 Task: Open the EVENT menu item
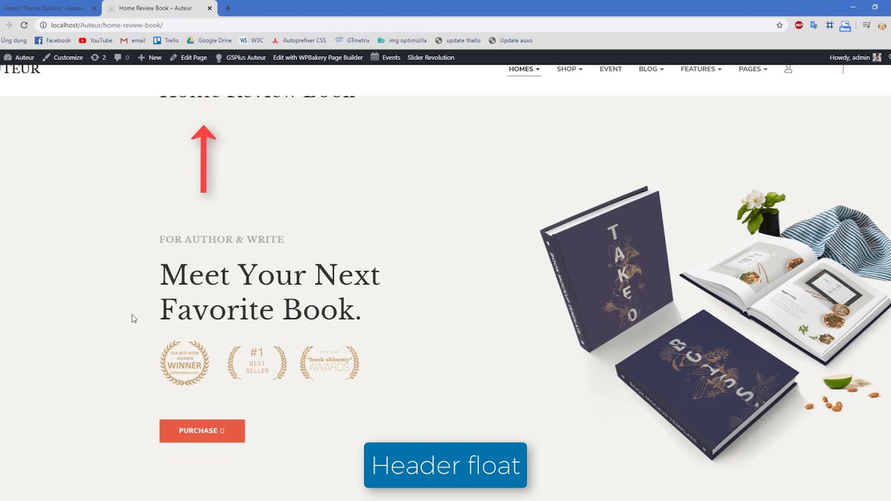(x=610, y=69)
